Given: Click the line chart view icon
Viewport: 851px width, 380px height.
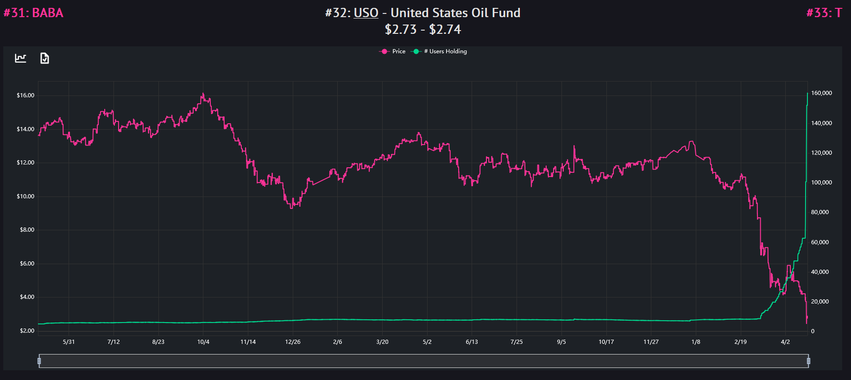Looking at the screenshot, I should (20, 58).
